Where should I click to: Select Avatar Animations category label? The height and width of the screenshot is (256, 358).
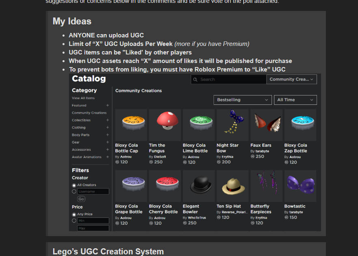point(86,157)
